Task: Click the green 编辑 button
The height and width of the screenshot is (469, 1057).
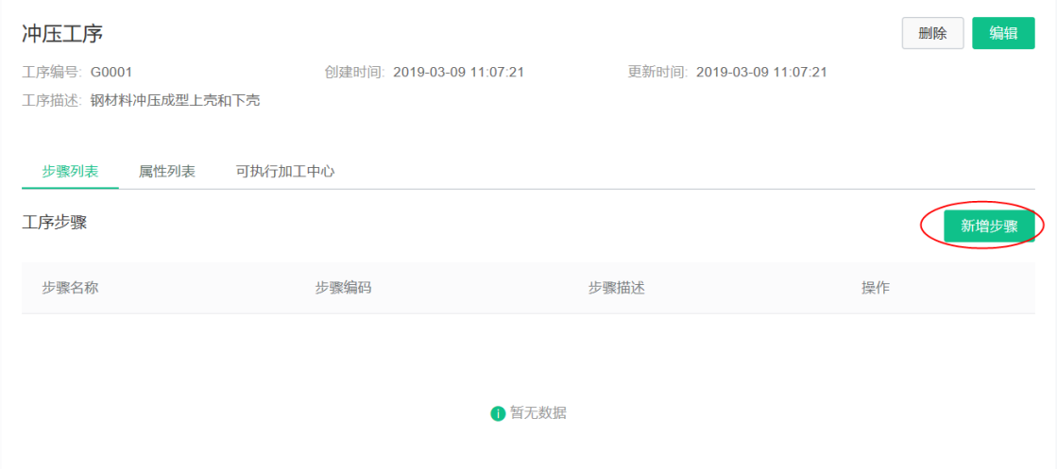Action: pyautogui.click(x=1003, y=34)
